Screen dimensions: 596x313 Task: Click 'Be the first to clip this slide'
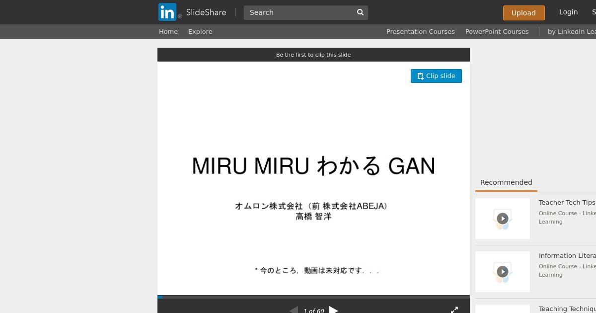pos(313,55)
